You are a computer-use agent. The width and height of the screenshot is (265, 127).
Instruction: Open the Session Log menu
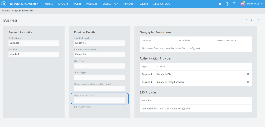[x=162, y=4]
